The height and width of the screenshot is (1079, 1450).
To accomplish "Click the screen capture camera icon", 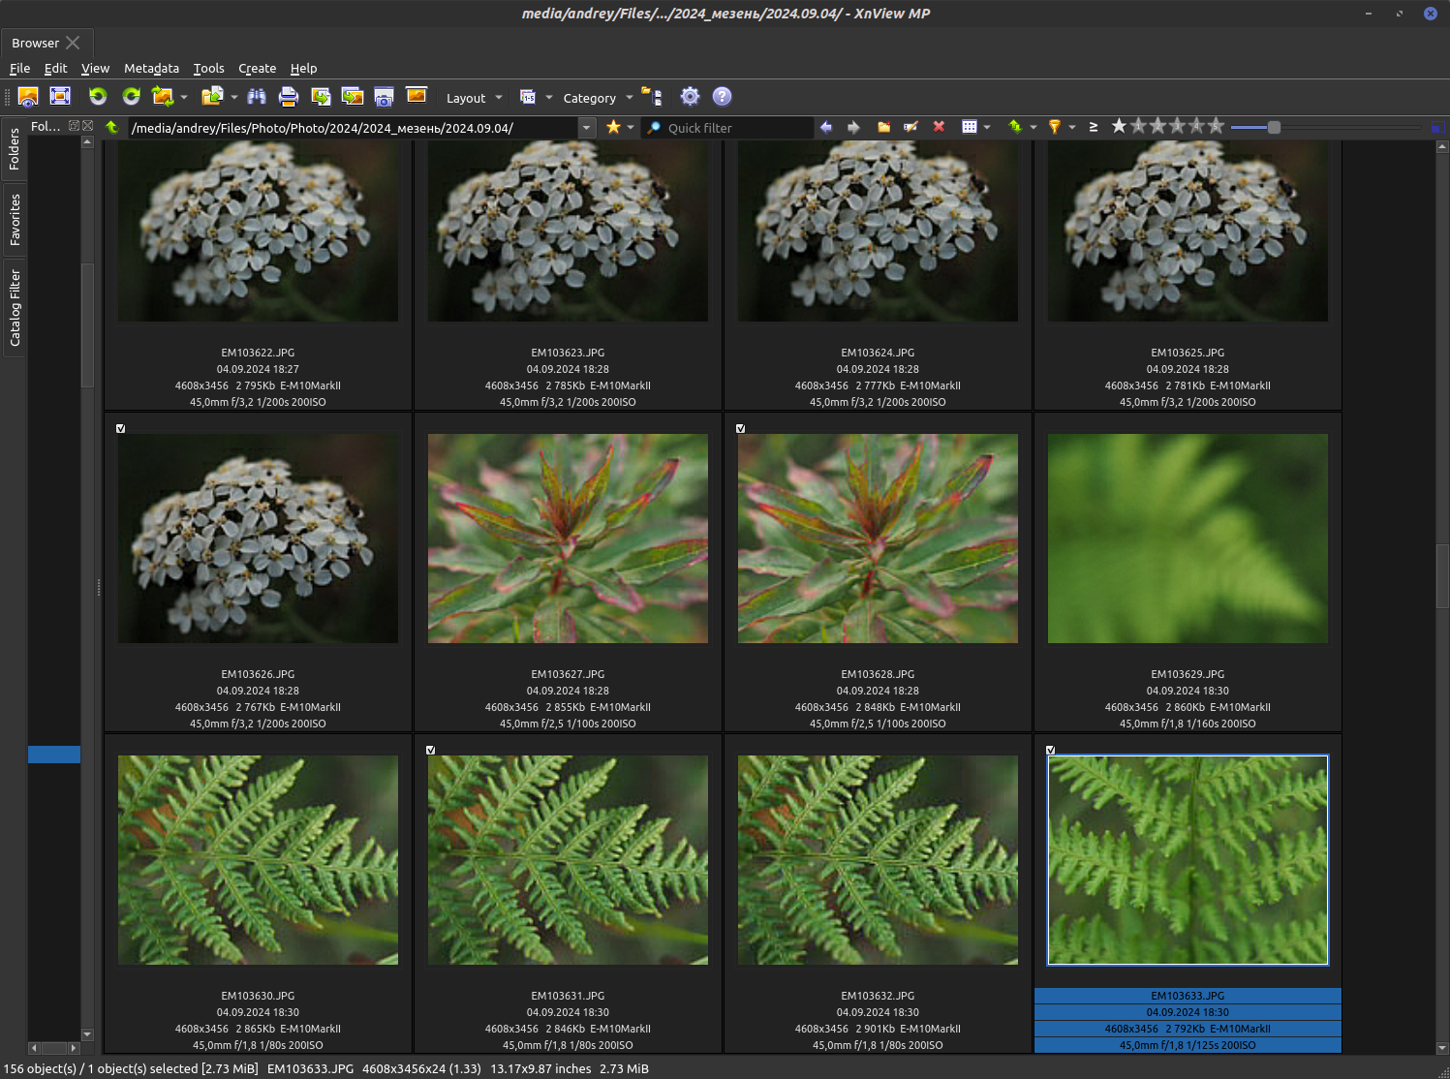I will 384,97.
